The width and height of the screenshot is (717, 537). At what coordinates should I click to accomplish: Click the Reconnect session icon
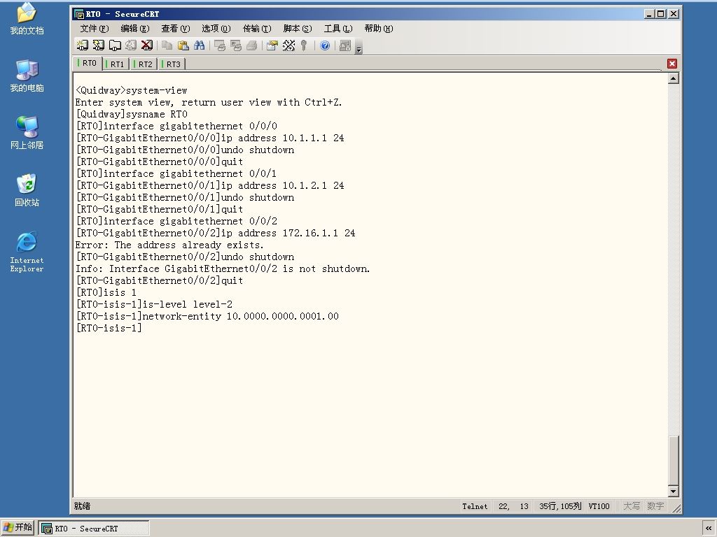[x=131, y=45]
